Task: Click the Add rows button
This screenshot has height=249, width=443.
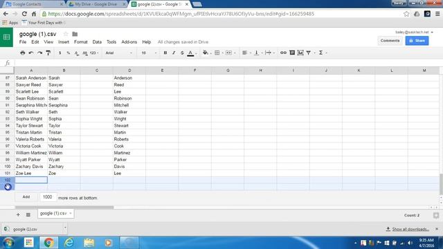Action: point(26,197)
